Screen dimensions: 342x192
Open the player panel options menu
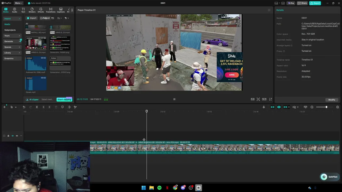(269, 10)
